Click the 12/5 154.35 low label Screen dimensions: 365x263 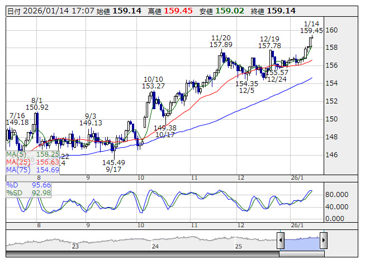point(247,87)
